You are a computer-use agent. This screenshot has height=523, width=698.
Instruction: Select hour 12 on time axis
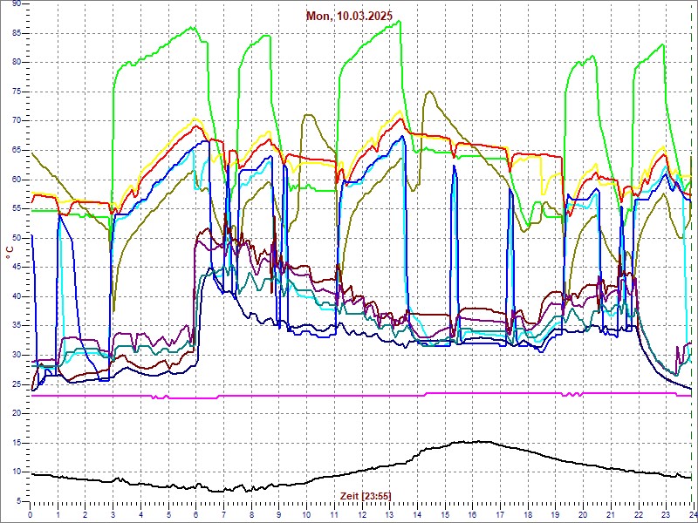[361, 514]
